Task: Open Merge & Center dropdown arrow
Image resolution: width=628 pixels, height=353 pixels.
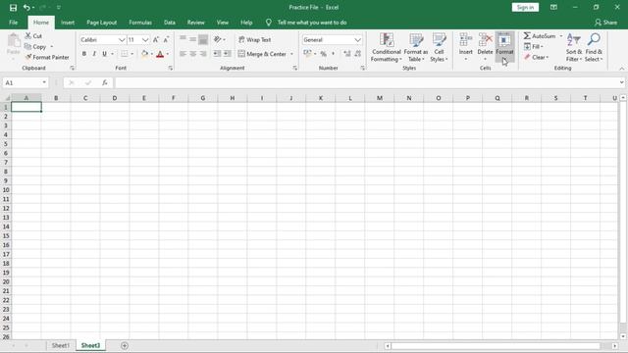Action: (x=291, y=54)
